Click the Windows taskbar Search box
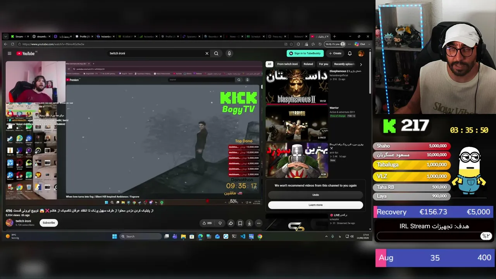 [x=140, y=236]
